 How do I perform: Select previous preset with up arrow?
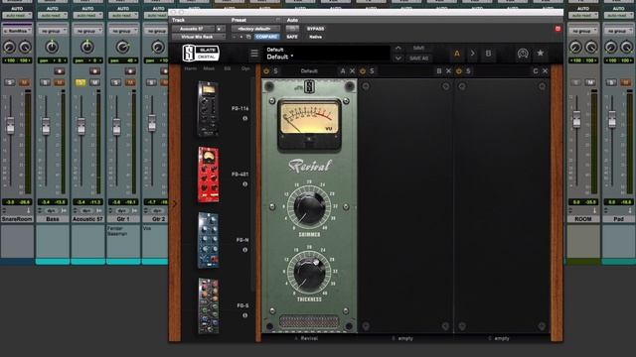click(x=398, y=49)
